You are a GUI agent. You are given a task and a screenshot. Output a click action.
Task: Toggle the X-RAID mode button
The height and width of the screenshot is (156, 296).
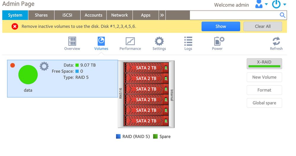click(264, 64)
